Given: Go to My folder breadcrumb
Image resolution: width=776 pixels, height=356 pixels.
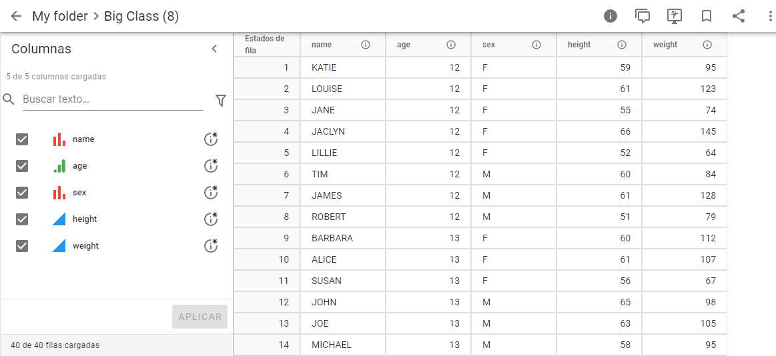Looking at the screenshot, I should (x=60, y=16).
